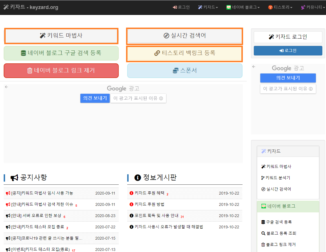Open the 실시간 검색어 large button
Image resolution: width=326 pixels, height=252 pixels.
[185, 36]
